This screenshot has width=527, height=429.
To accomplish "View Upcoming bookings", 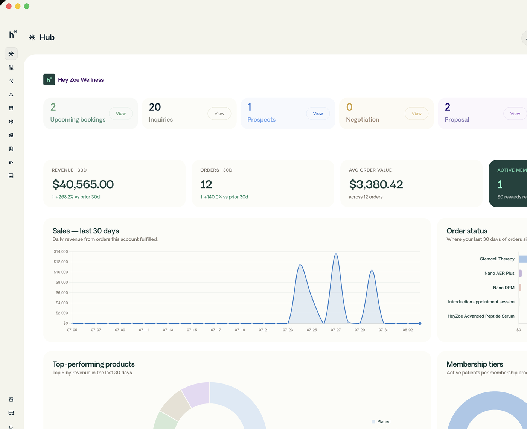I will click(x=121, y=113).
